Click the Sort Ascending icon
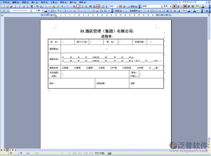This screenshot has width=211, height=156. click(101, 11)
